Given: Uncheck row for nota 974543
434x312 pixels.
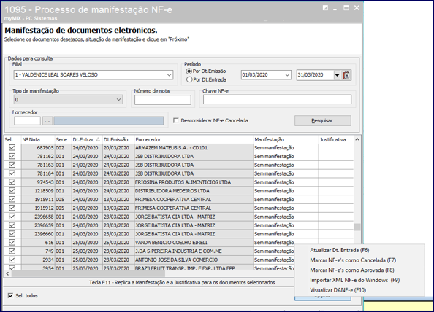Looking at the screenshot, I should pos(12,182).
